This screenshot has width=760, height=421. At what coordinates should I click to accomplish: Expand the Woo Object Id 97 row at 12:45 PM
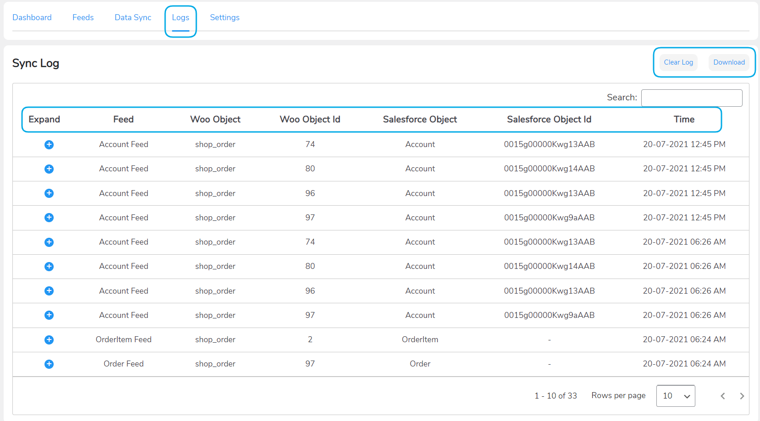pyautogui.click(x=49, y=218)
